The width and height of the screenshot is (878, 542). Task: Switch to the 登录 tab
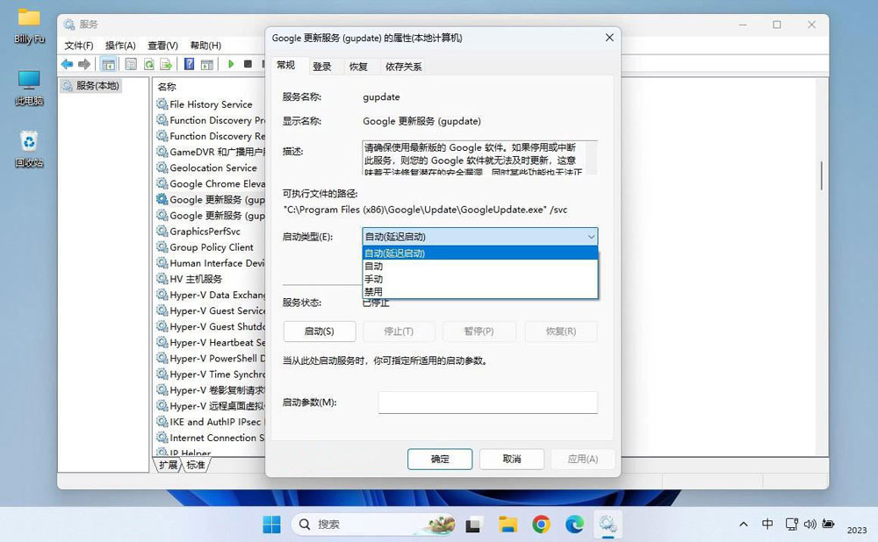[322, 67]
